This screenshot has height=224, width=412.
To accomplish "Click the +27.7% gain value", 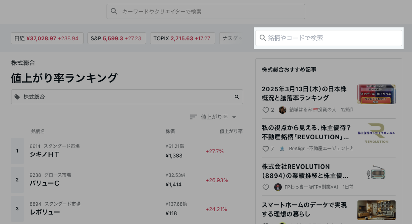I will tap(215, 151).
